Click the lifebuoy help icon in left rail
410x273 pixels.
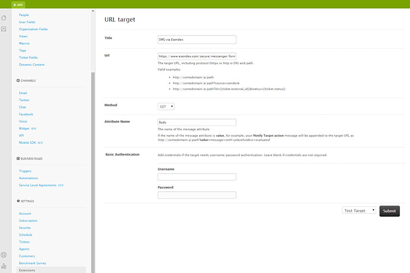coord(4,255)
